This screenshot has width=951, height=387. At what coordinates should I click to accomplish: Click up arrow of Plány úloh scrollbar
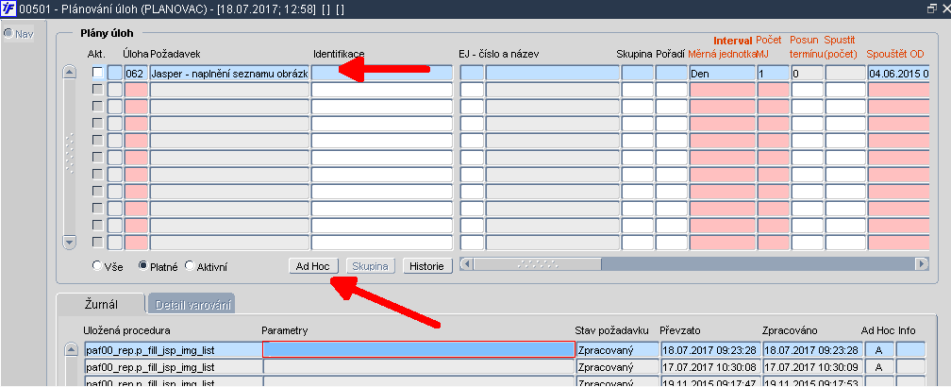coord(70,72)
